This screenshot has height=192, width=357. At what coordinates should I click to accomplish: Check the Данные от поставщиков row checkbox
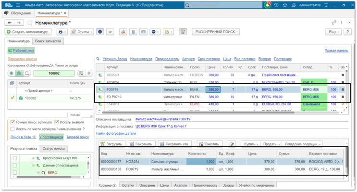point(15,166)
